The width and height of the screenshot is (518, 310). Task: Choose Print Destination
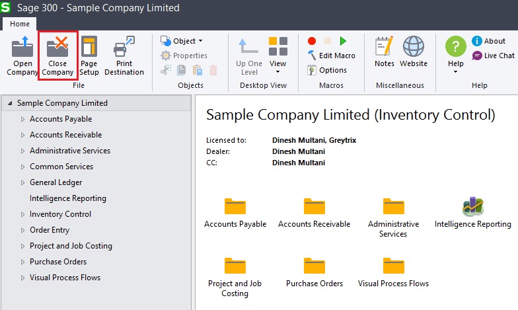point(124,56)
